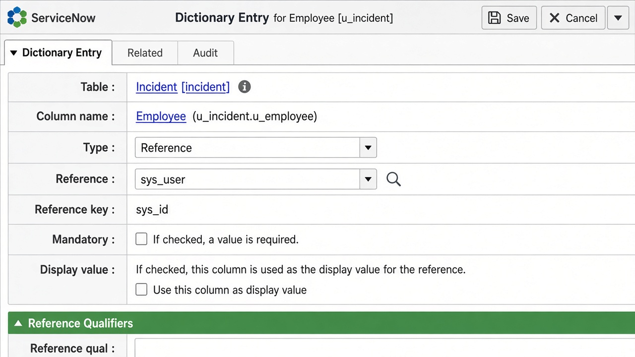Open the [incident] link

point(205,87)
